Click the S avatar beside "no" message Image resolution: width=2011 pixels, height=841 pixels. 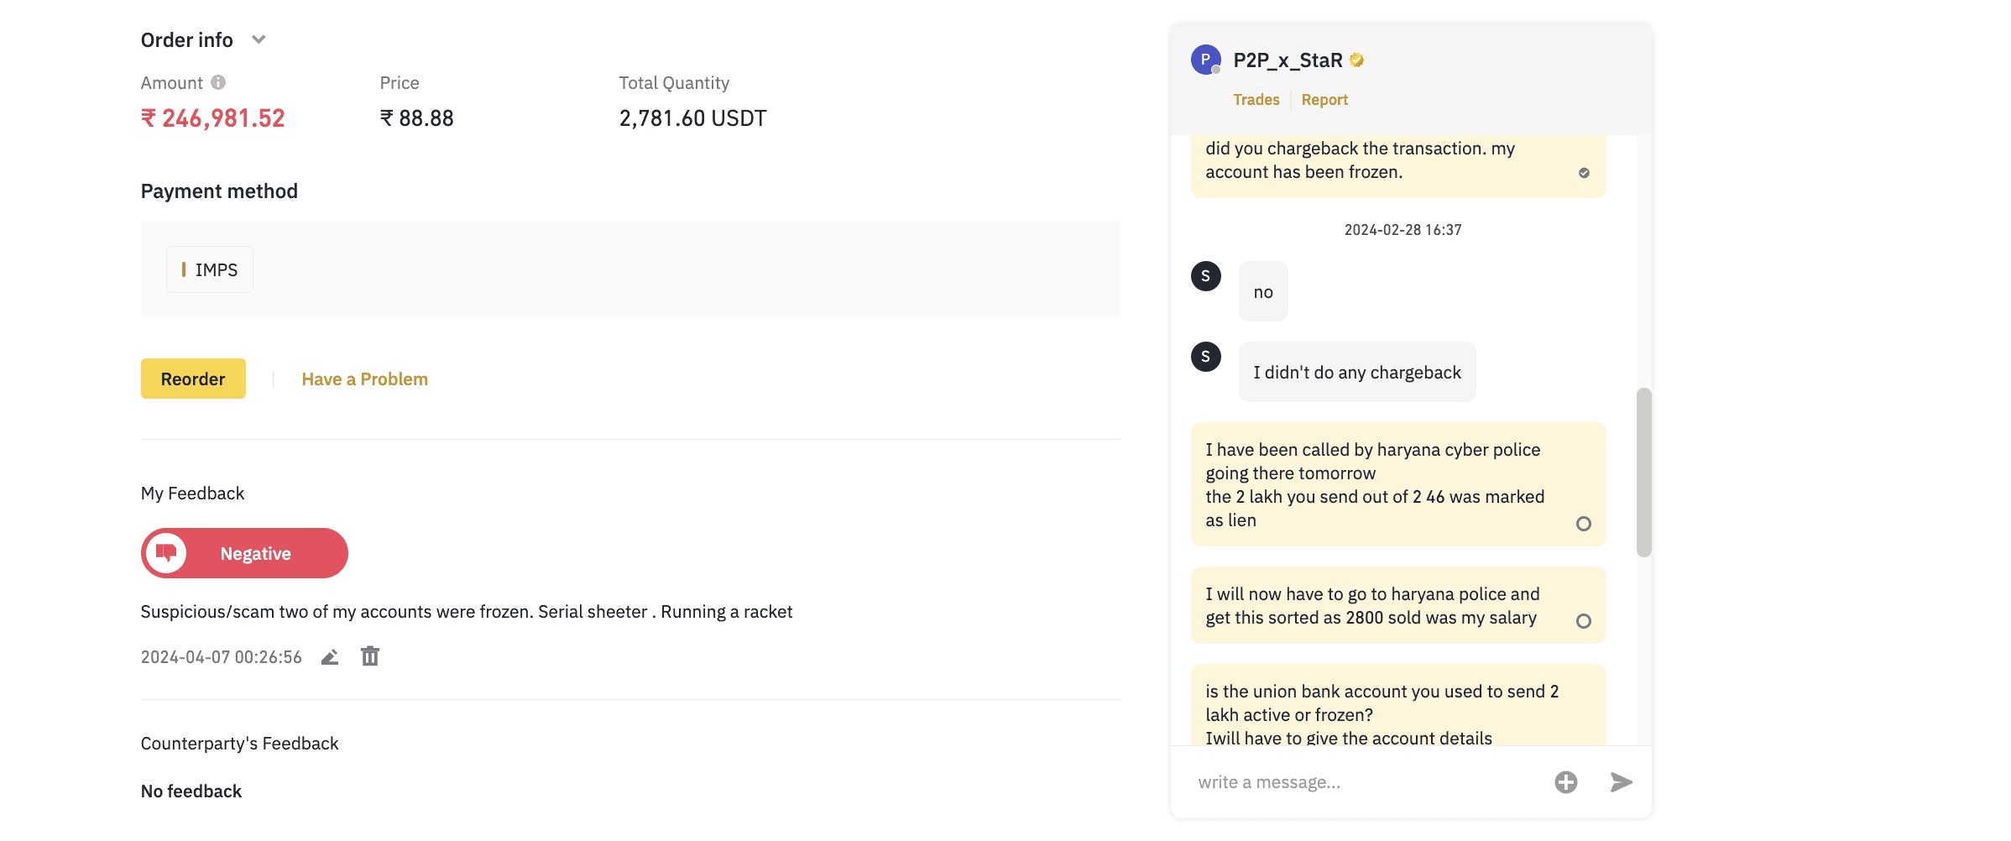pos(1205,276)
